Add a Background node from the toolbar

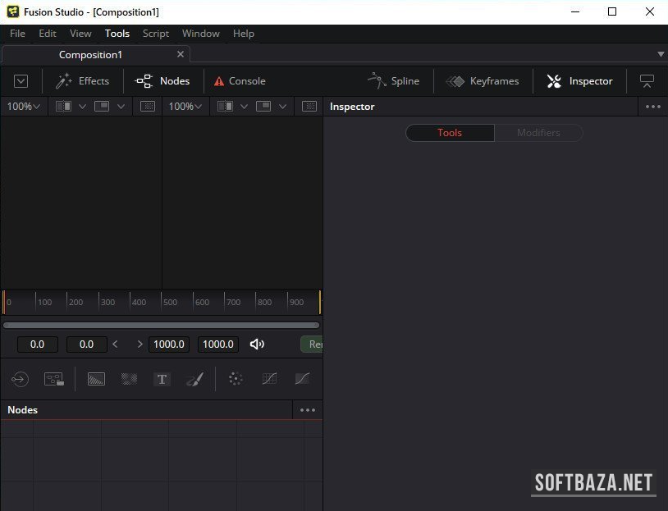[x=96, y=379]
